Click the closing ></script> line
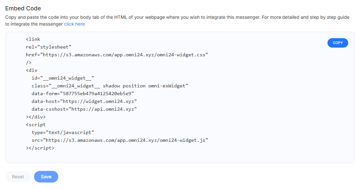 40,148
